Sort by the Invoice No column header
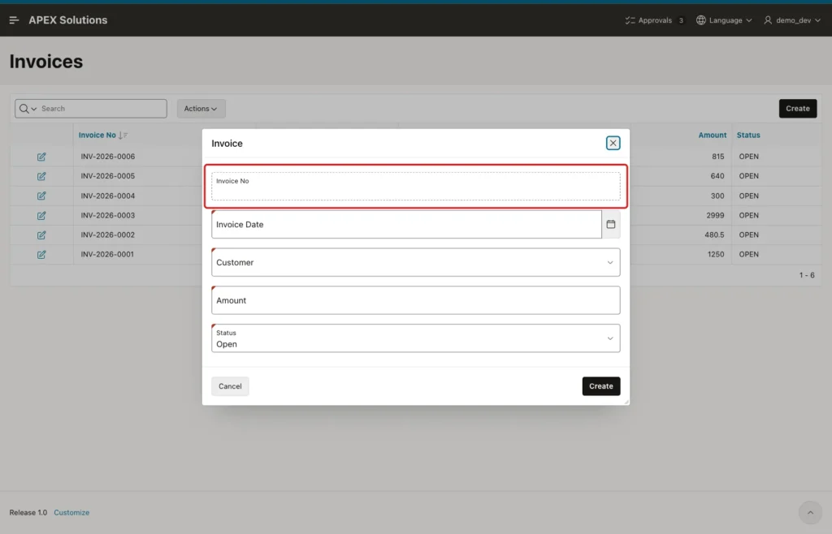The width and height of the screenshot is (832, 534). pyautogui.click(x=97, y=135)
